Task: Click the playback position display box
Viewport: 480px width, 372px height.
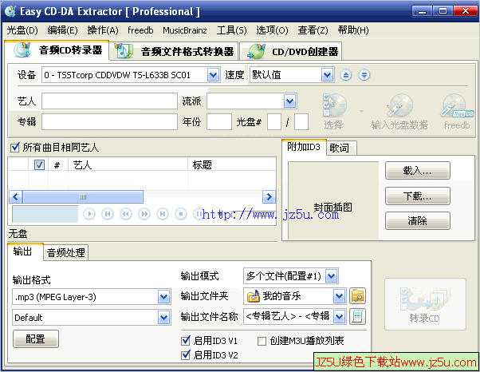Action: 45,214
